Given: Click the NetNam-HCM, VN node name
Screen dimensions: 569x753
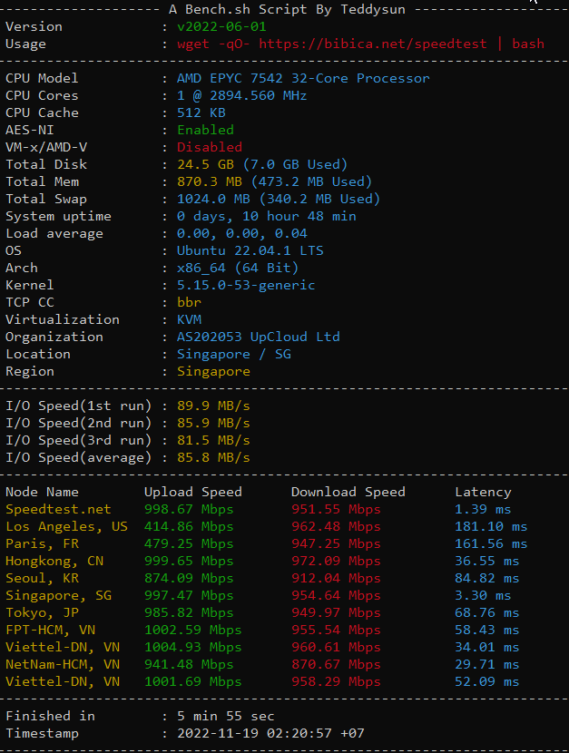Looking at the screenshot, I should [x=63, y=664].
